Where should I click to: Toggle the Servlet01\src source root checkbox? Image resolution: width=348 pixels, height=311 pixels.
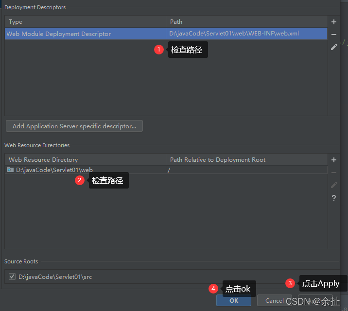tap(12, 276)
